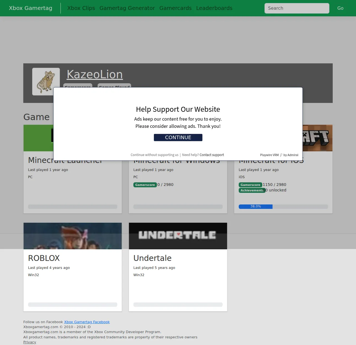The width and height of the screenshot is (356, 345).
Task: Open the Gamertag Generator page
Action: tap(127, 8)
